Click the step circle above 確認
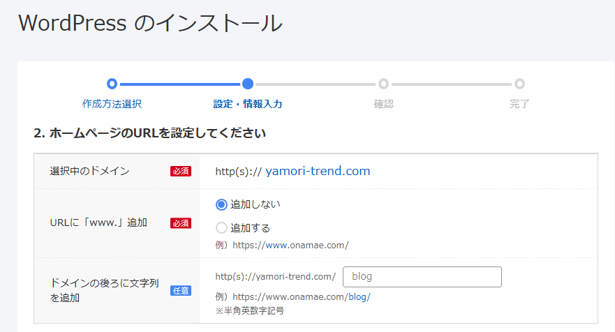 coord(384,84)
